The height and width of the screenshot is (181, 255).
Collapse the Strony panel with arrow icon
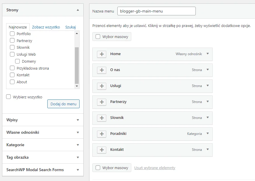[x=78, y=10]
